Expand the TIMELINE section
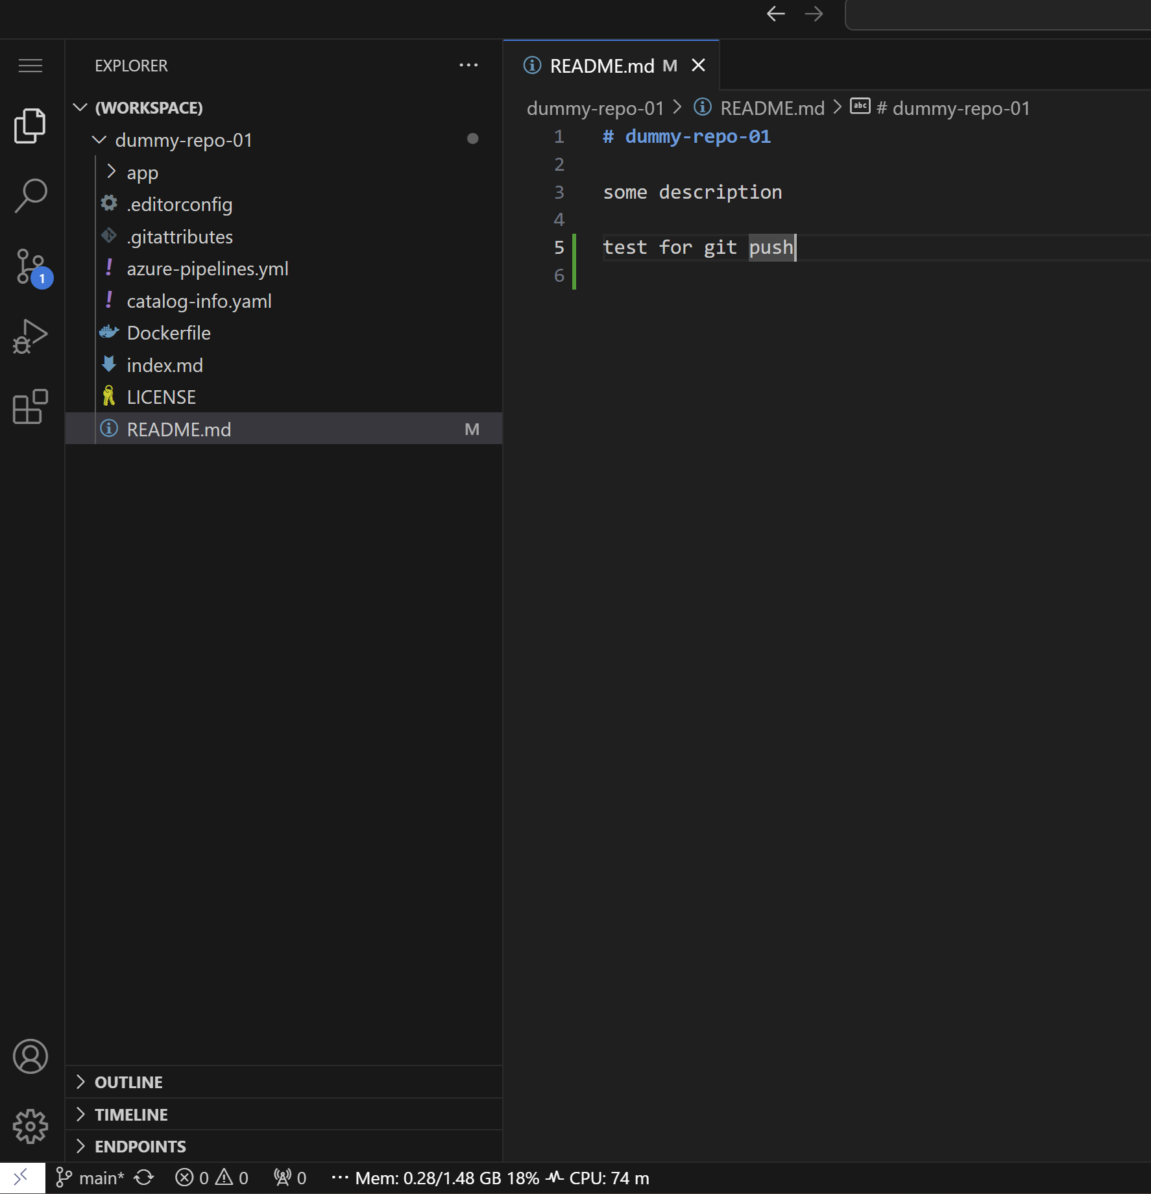The height and width of the screenshot is (1194, 1151). (x=131, y=1115)
